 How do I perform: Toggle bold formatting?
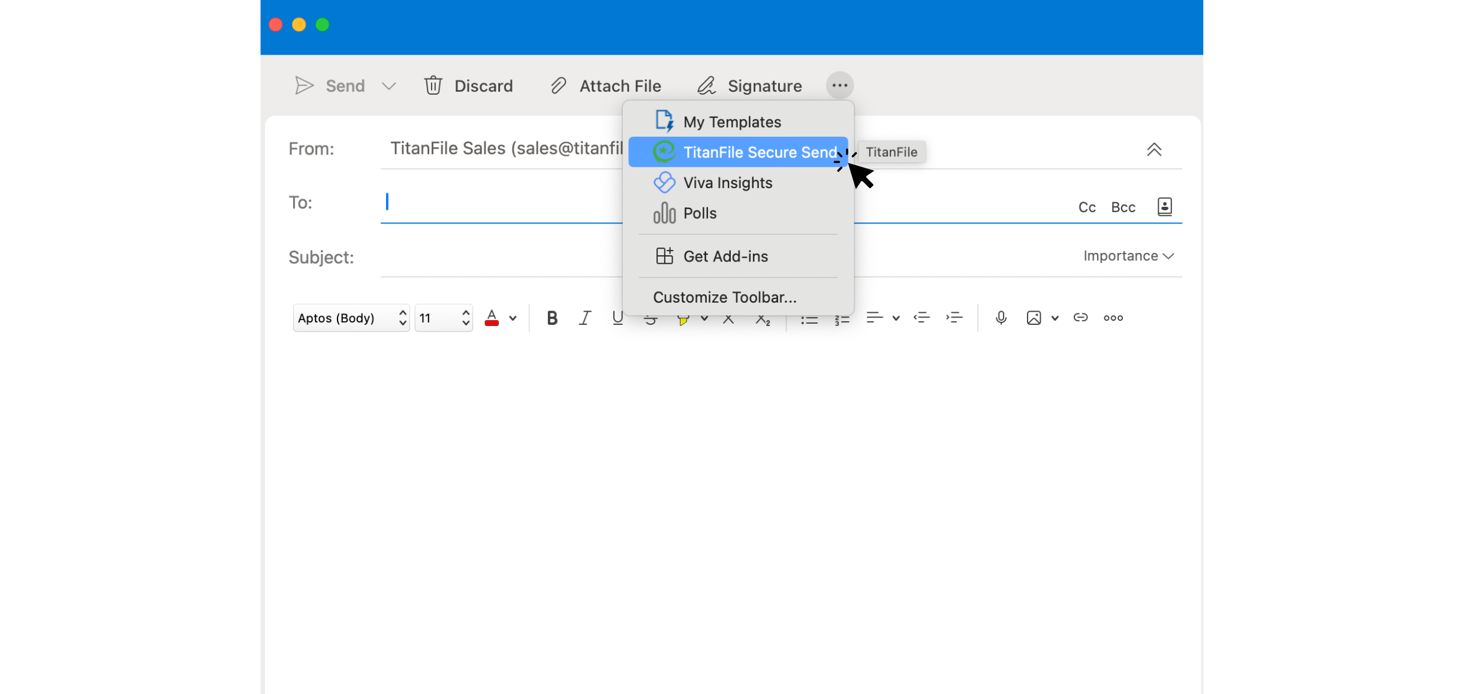click(552, 318)
